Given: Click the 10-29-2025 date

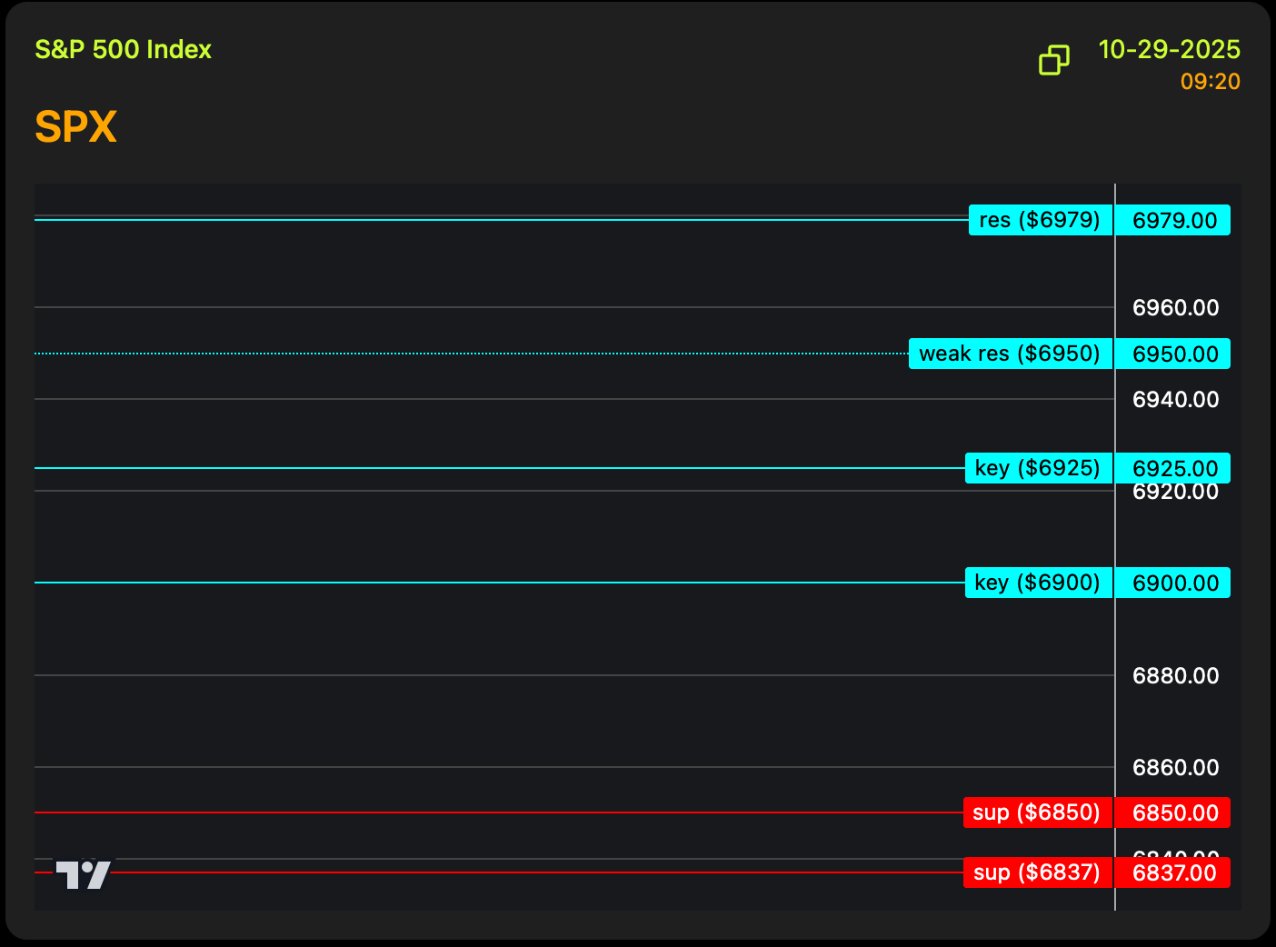Looking at the screenshot, I should (1169, 49).
